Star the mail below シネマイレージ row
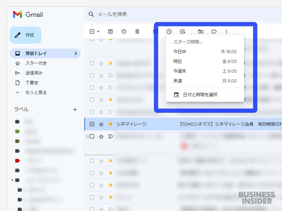 pyautogui.click(x=101, y=136)
